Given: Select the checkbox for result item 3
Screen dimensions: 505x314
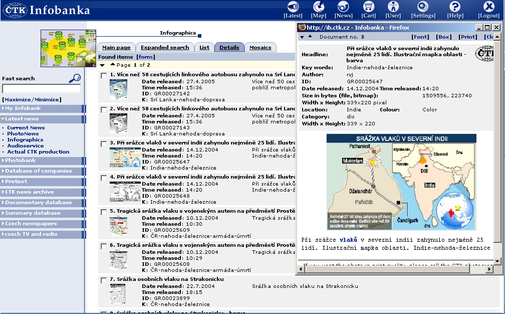Looking at the screenshot, I should 103,144.
